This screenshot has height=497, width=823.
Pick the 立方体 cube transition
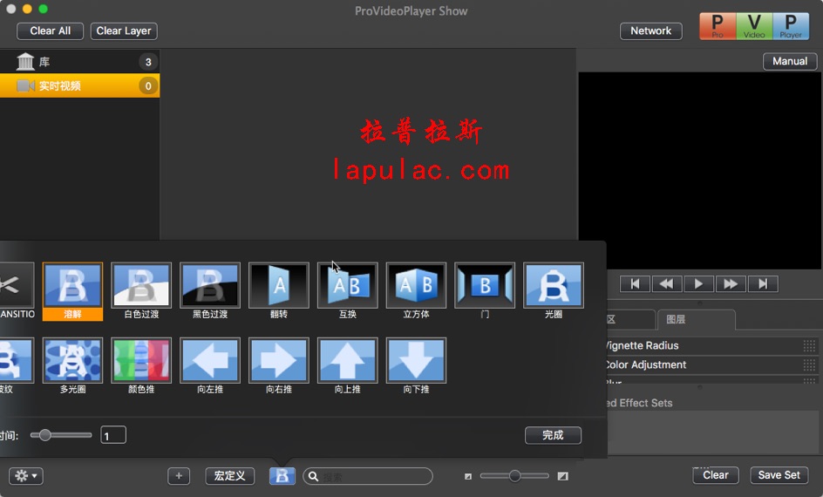pyautogui.click(x=416, y=286)
